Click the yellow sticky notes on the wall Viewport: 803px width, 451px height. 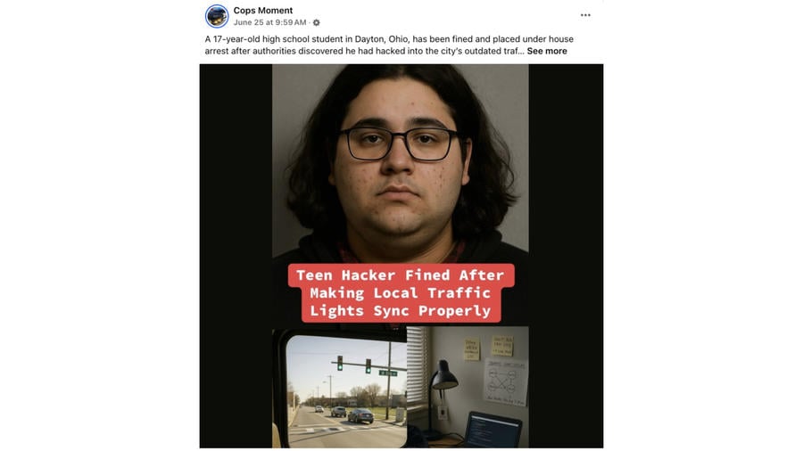(488, 348)
